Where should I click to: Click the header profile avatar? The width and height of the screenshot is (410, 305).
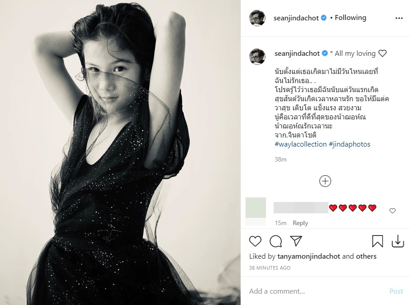(257, 18)
